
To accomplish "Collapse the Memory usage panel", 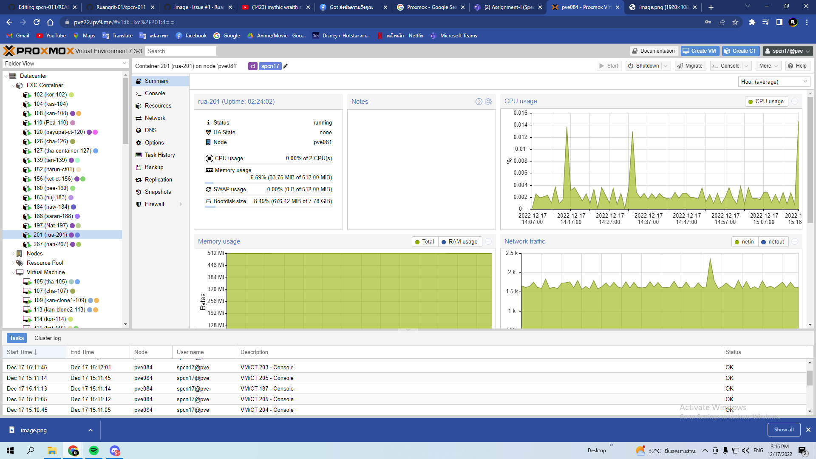I will (488, 241).
